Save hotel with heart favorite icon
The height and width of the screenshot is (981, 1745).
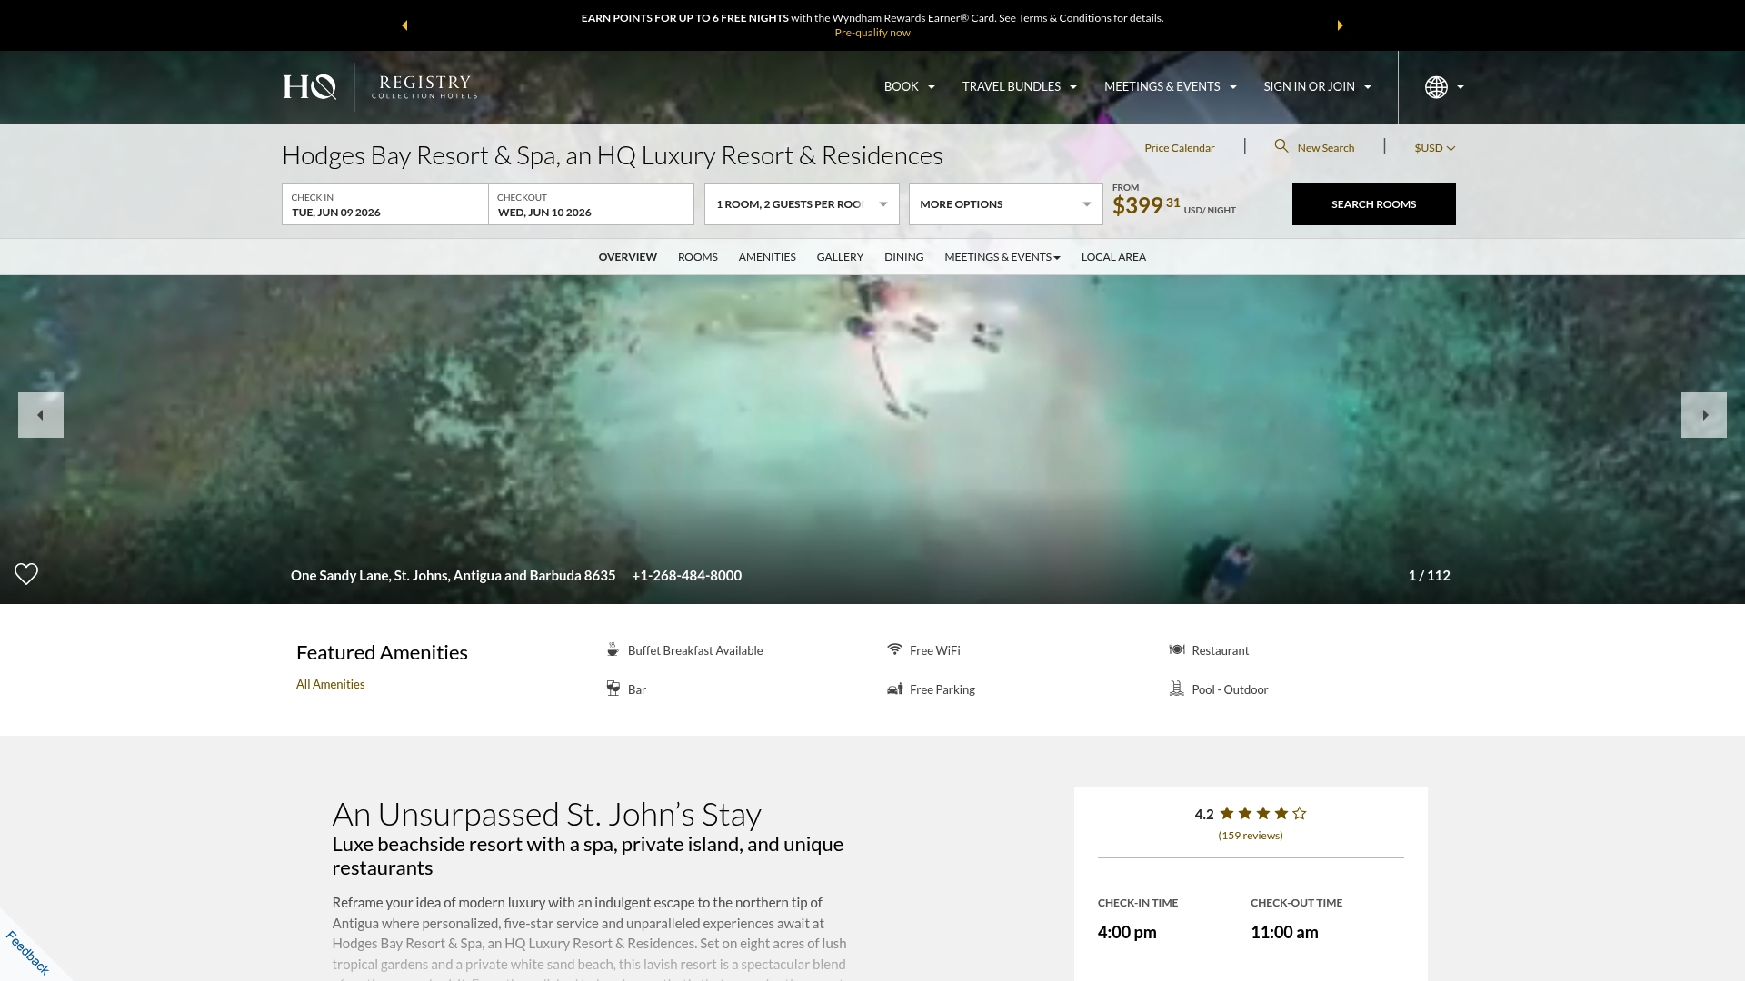26,574
